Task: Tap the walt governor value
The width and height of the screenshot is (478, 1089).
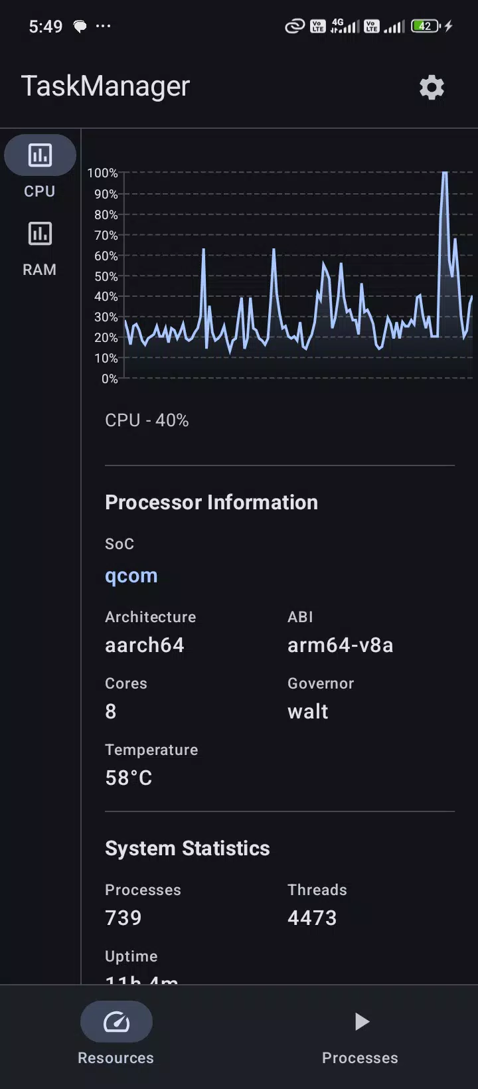Action: click(x=308, y=711)
